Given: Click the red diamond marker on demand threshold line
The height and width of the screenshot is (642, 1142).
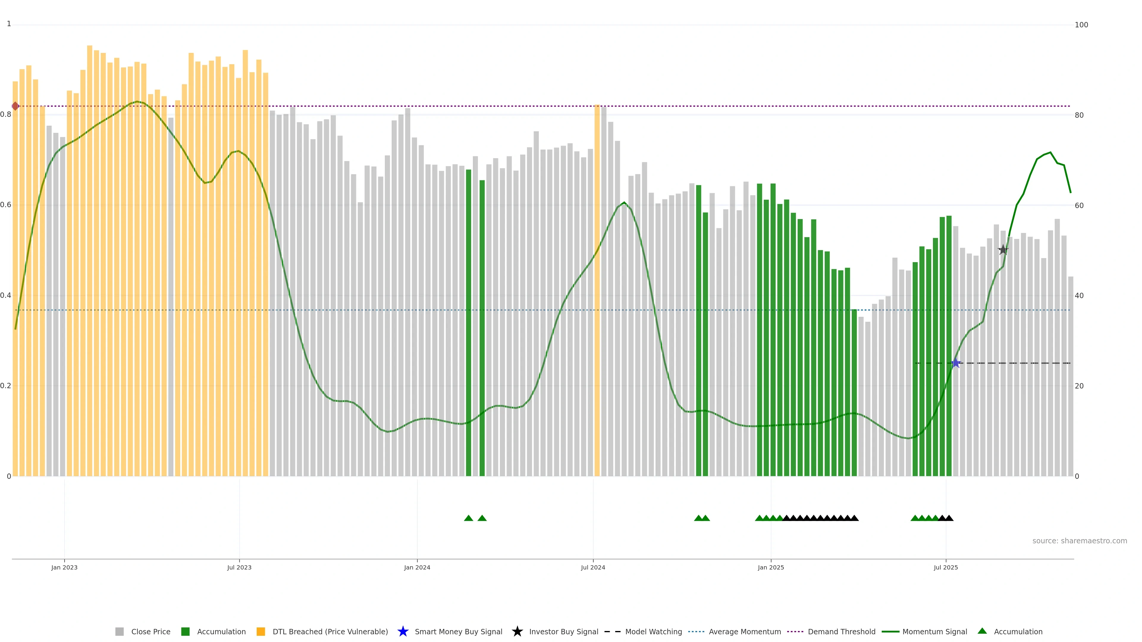Looking at the screenshot, I should (x=15, y=106).
